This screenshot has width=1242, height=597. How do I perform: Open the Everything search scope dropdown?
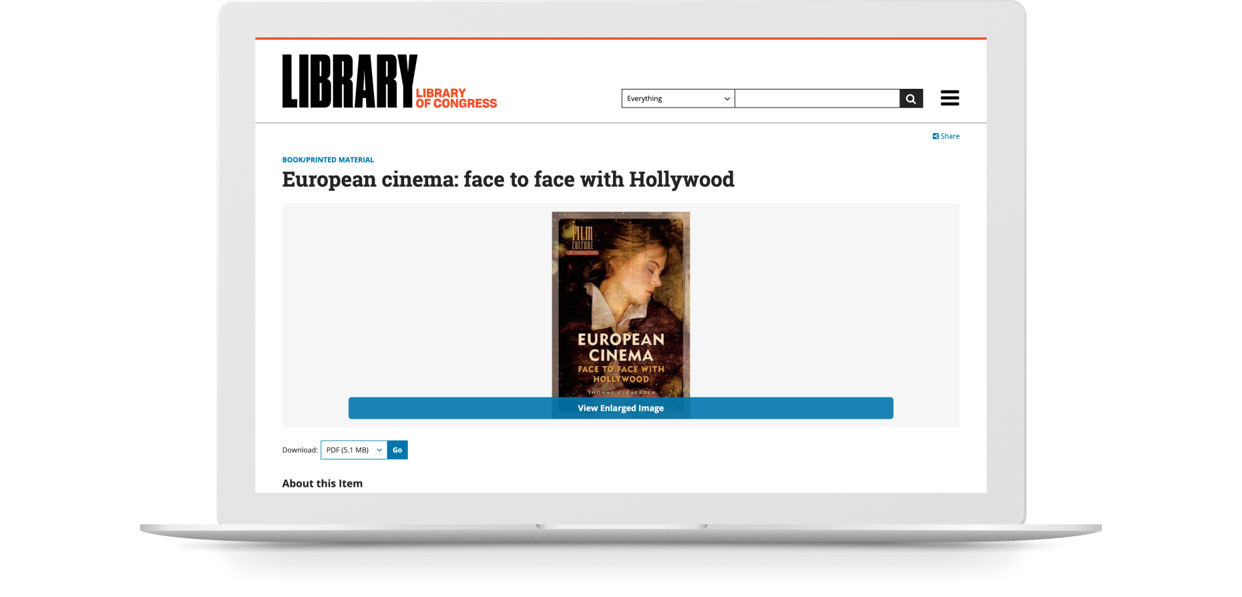tap(678, 98)
